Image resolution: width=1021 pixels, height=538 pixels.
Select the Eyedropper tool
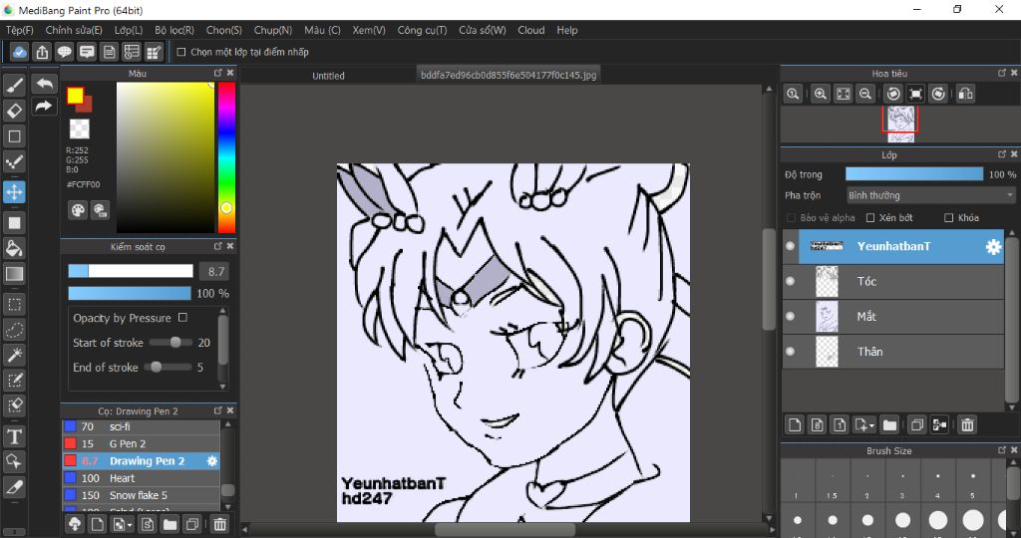point(14,487)
